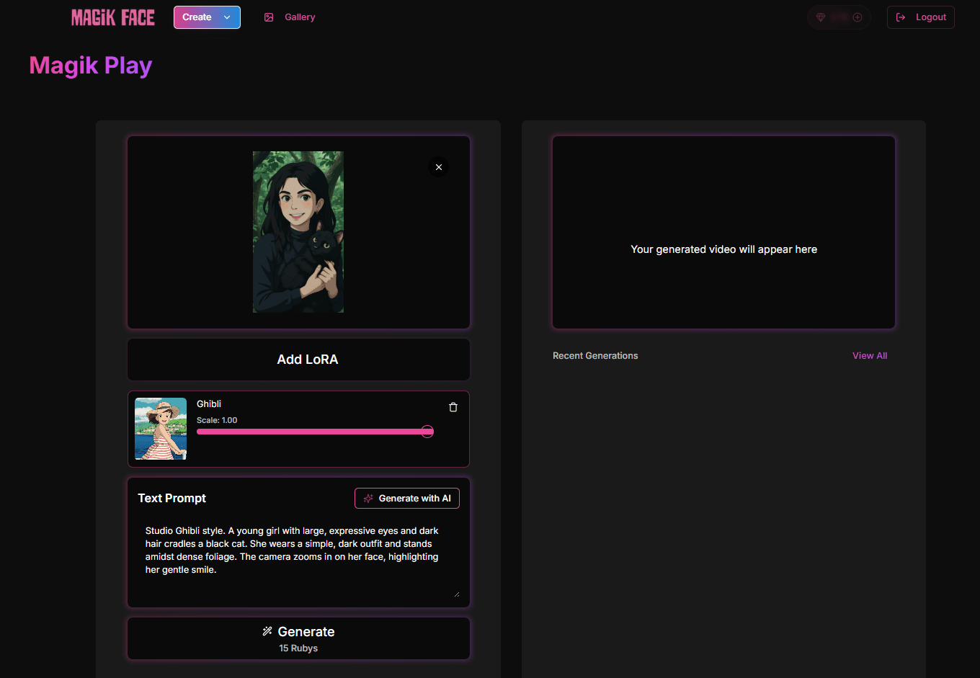Delete the Ghibli LoRA with the trash icon
The width and height of the screenshot is (980, 678).
(453, 407)
